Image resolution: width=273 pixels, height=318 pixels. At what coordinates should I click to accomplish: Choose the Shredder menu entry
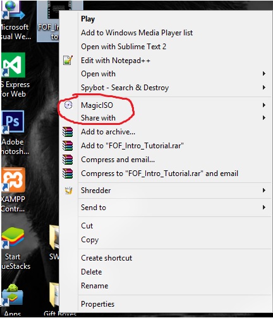(96, 191)
